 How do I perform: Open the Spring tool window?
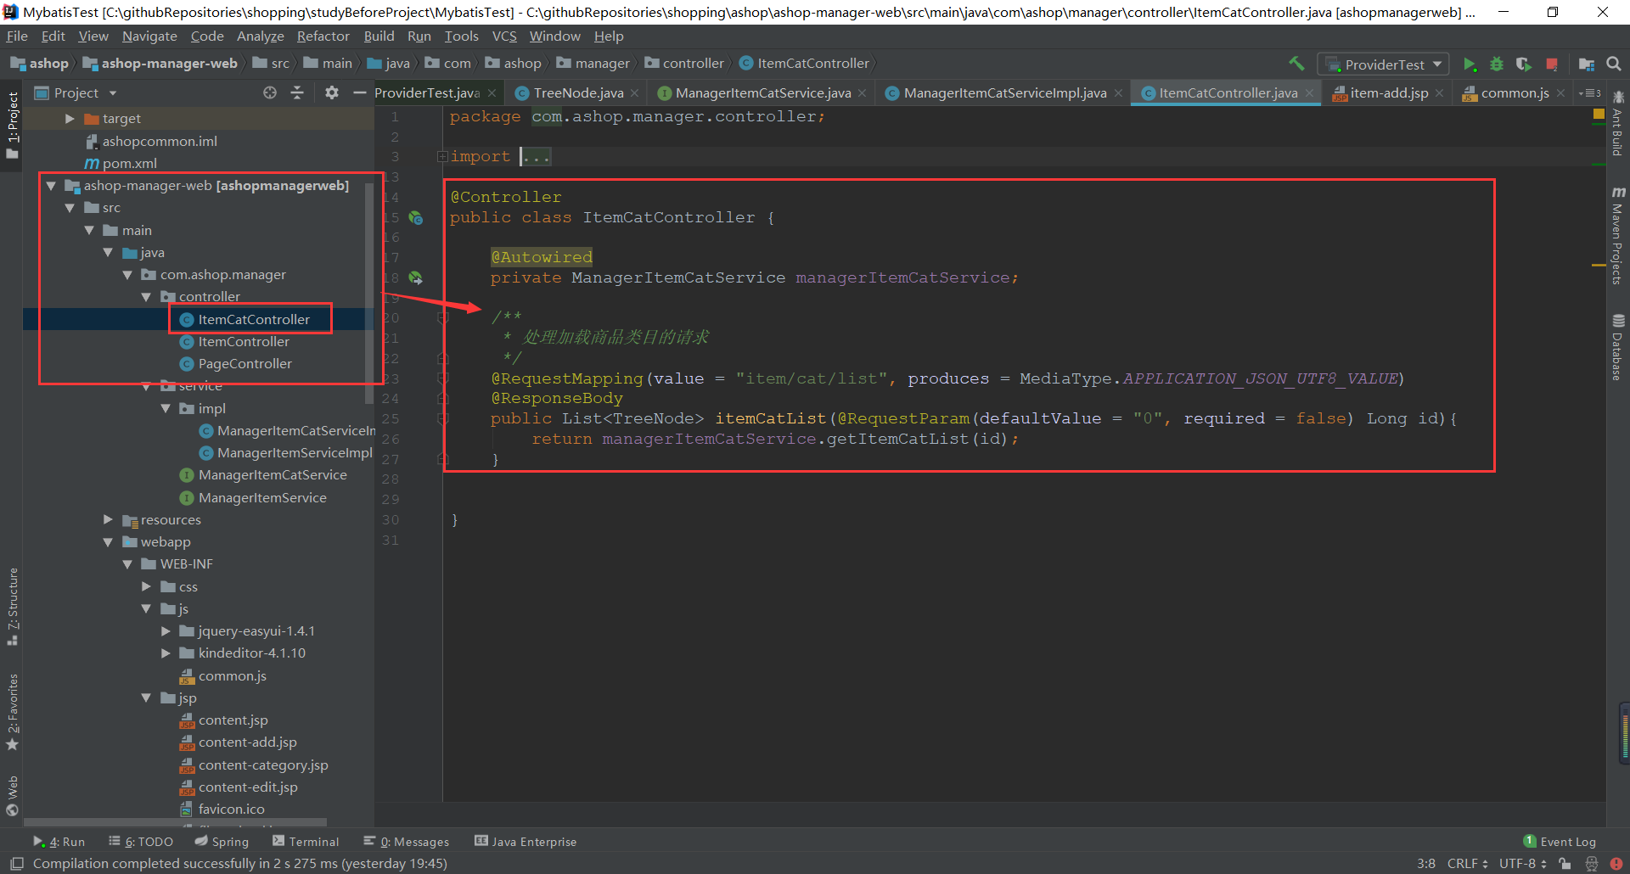pos(222,842)
